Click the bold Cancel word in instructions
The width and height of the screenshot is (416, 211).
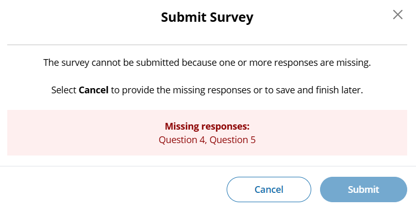point(93,90)
